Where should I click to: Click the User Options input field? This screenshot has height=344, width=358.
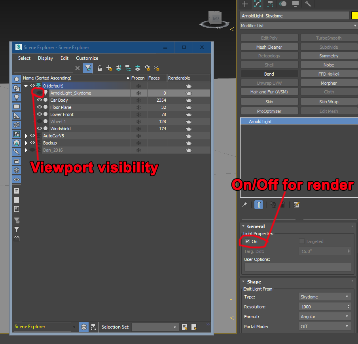click(x=297, y=267)
